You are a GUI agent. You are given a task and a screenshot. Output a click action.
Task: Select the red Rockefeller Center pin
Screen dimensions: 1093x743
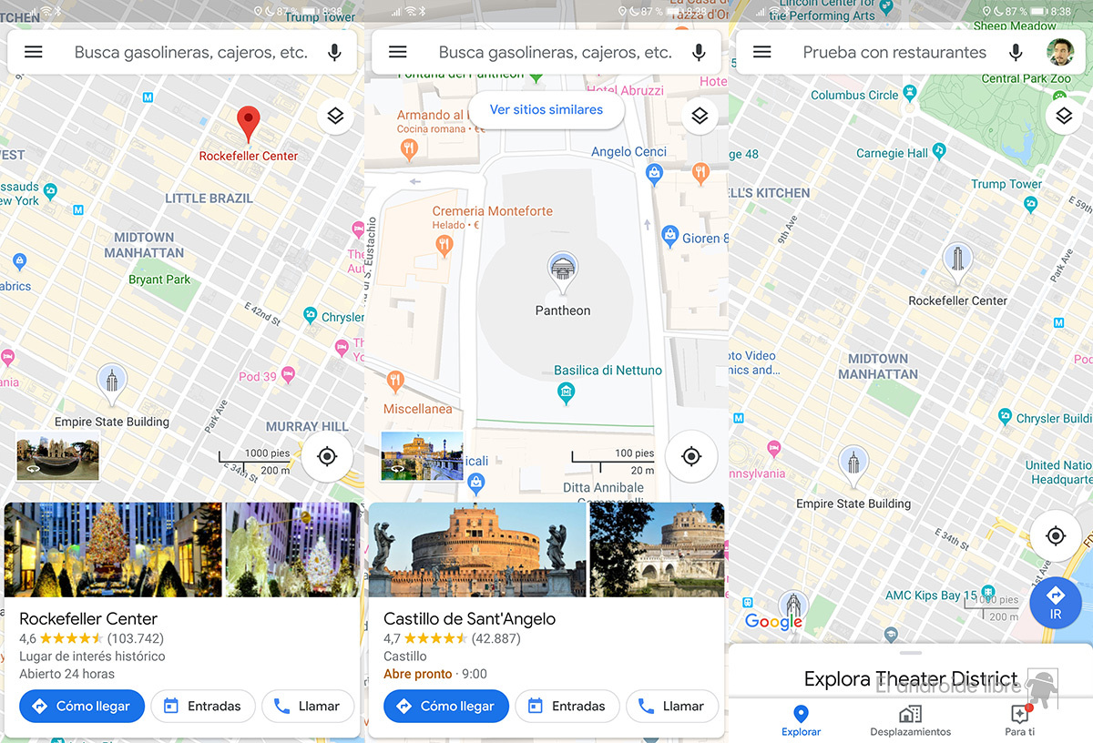[248, 125]
